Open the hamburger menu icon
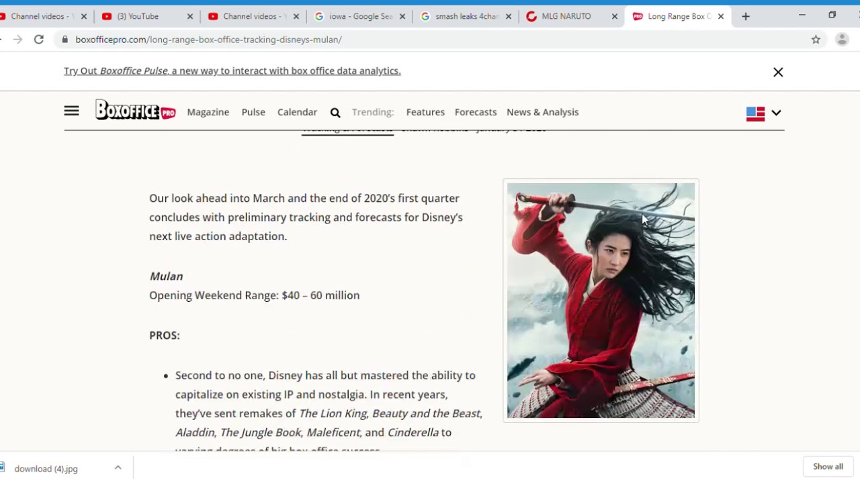The image size is (860, 483). click(x=71, y=111)
